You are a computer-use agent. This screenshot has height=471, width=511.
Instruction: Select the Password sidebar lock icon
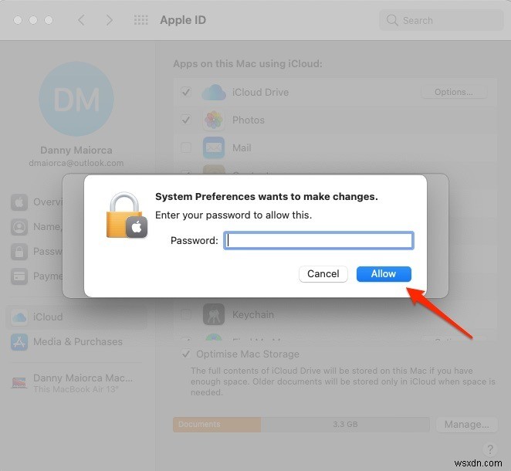click(x=19, y=252)
